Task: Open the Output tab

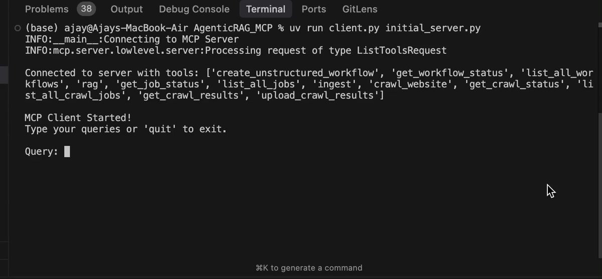Action: pyautogui.click(x=126, y=9)
